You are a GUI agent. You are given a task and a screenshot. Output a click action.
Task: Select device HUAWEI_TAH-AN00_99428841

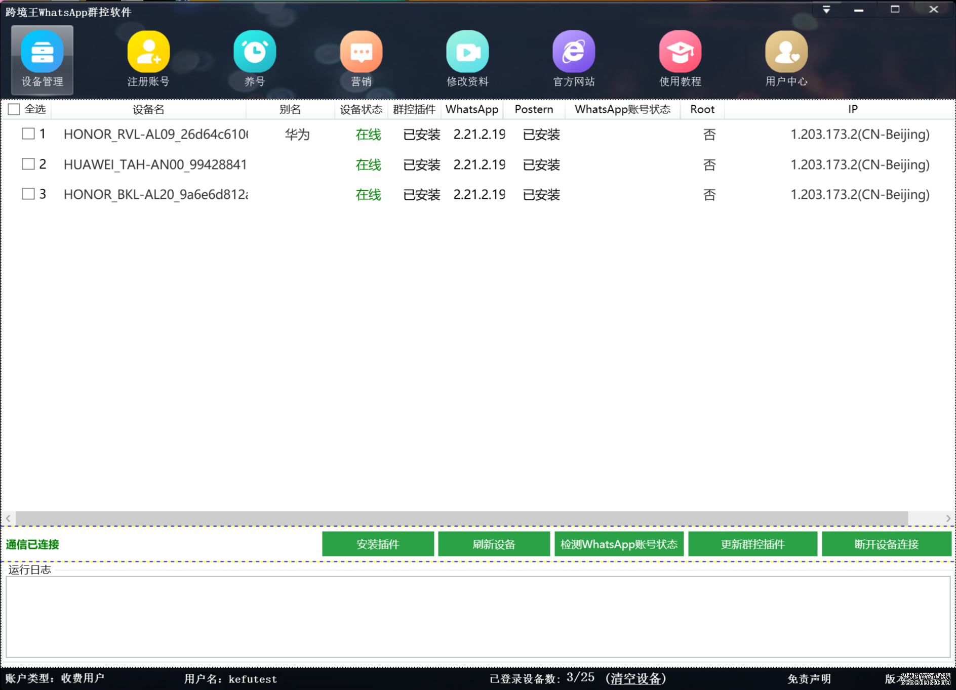pos(155,164)
